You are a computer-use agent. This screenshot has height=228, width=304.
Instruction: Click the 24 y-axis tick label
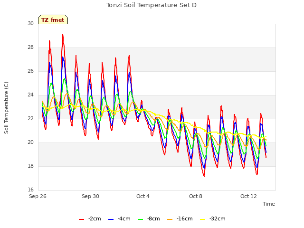(30, 95)
